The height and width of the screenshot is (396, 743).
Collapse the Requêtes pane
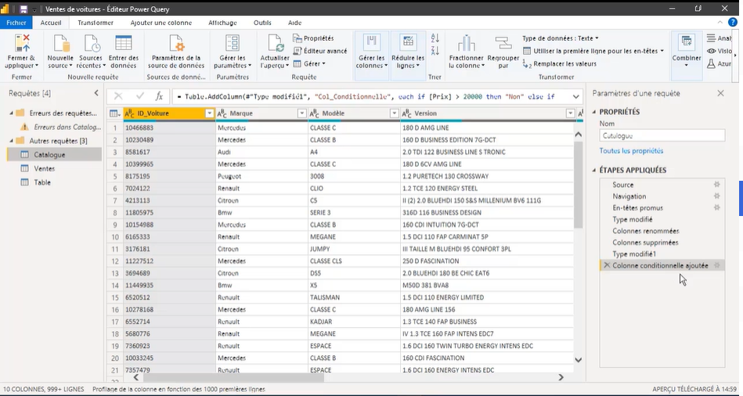pyautogui.click(x=96, y=93)
